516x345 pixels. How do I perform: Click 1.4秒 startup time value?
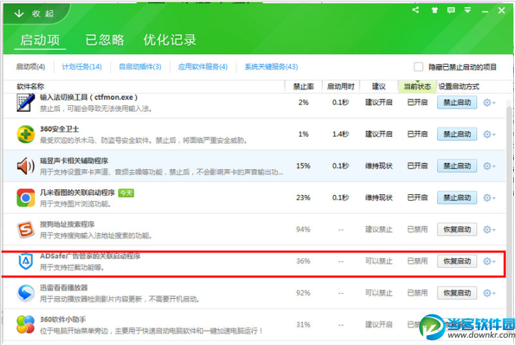tap(341, 134)
